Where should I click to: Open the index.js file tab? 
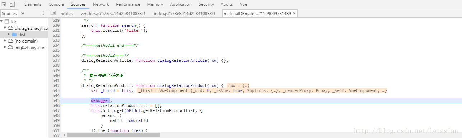point(185,13)
